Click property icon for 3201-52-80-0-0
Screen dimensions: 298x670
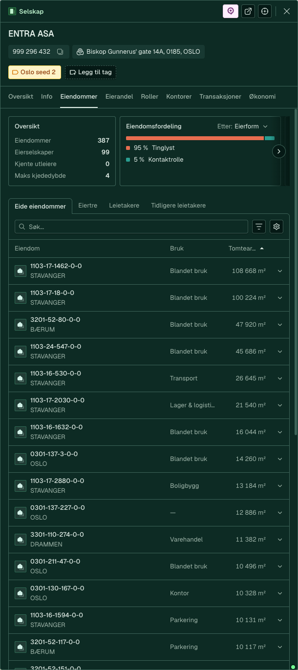point(21,325)
